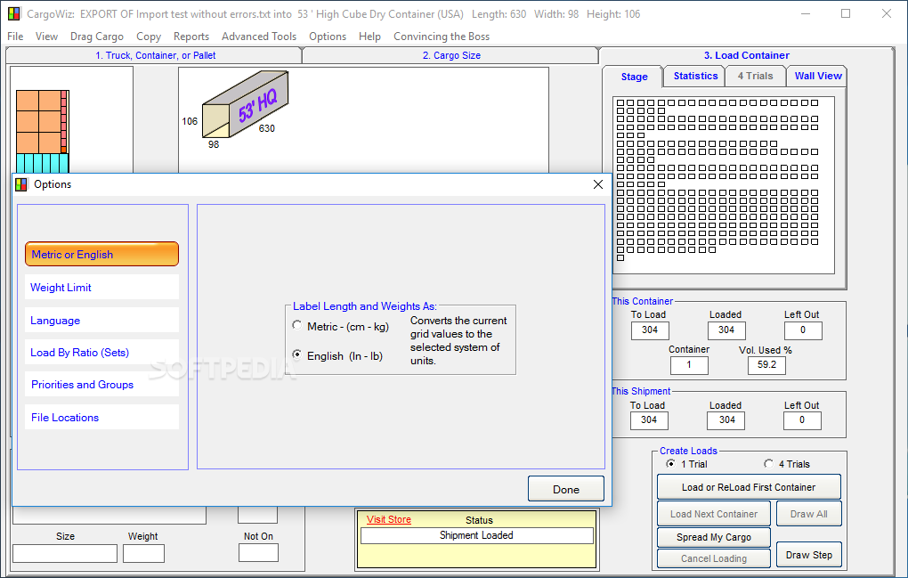Image resolution: width=908 pixels, height=578 pixels.
Task: Follow the Visit Store link
Action: coord(388,519)
